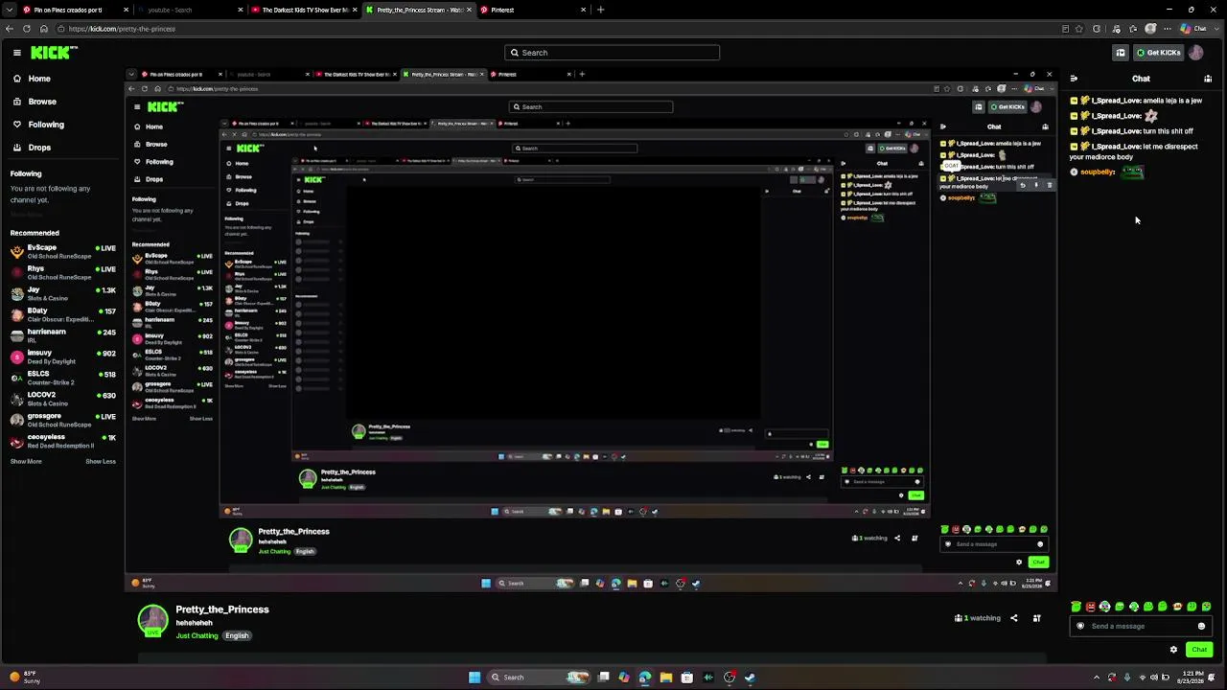Click the English language tag

tap(237, 635)
